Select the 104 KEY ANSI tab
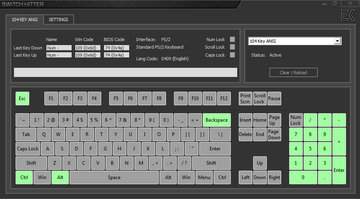The width and height of the screenshot is (360, 199). pyautogui.click(x=25, y=20)
